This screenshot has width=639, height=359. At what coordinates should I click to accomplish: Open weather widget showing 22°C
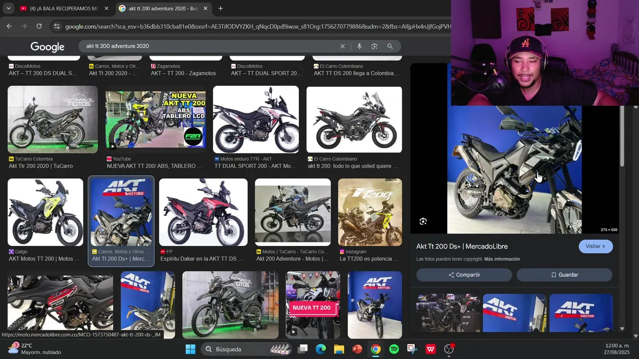pos(34,349)
